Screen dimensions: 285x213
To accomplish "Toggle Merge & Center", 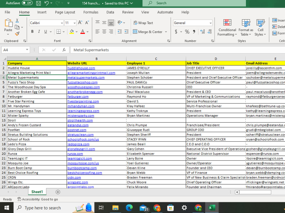I will pos(148,32).
